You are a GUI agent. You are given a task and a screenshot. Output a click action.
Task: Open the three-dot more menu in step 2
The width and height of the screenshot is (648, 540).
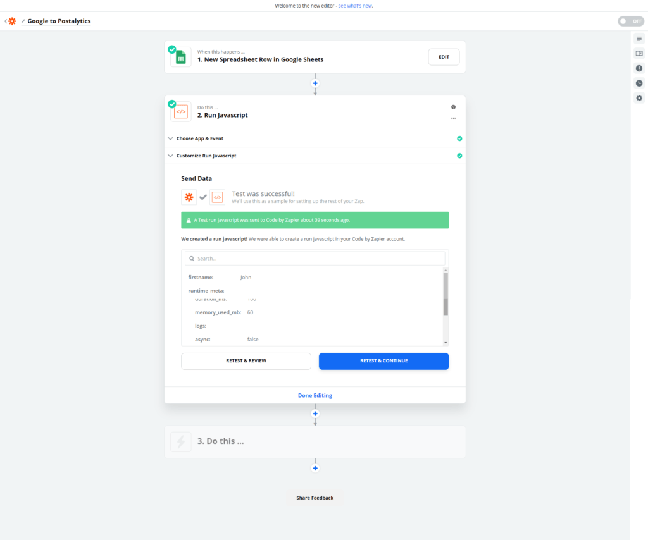click(x=453, y=118)
